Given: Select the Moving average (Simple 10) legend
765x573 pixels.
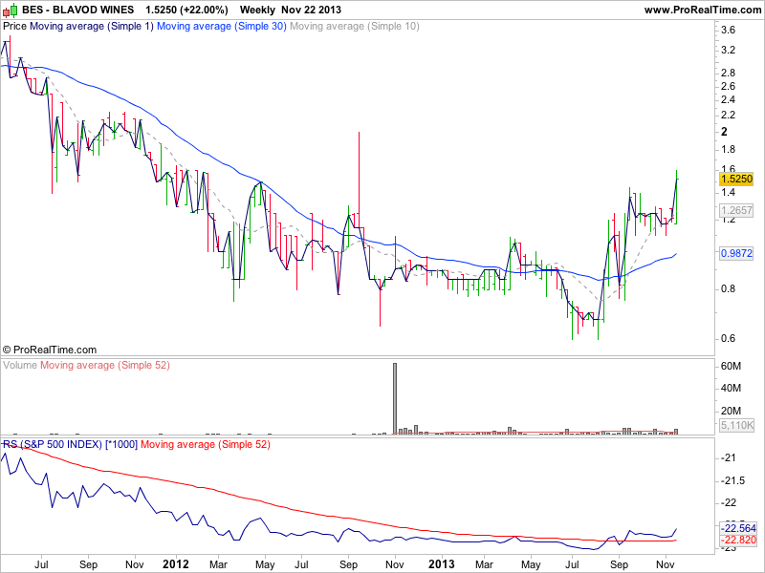Looking at the screenshot, I should coord(355,27).
